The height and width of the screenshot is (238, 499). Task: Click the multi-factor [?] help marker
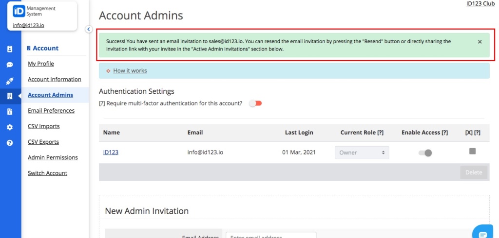pos(102,103)
